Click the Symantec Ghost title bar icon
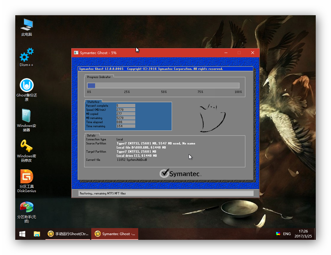 [76, 53]
